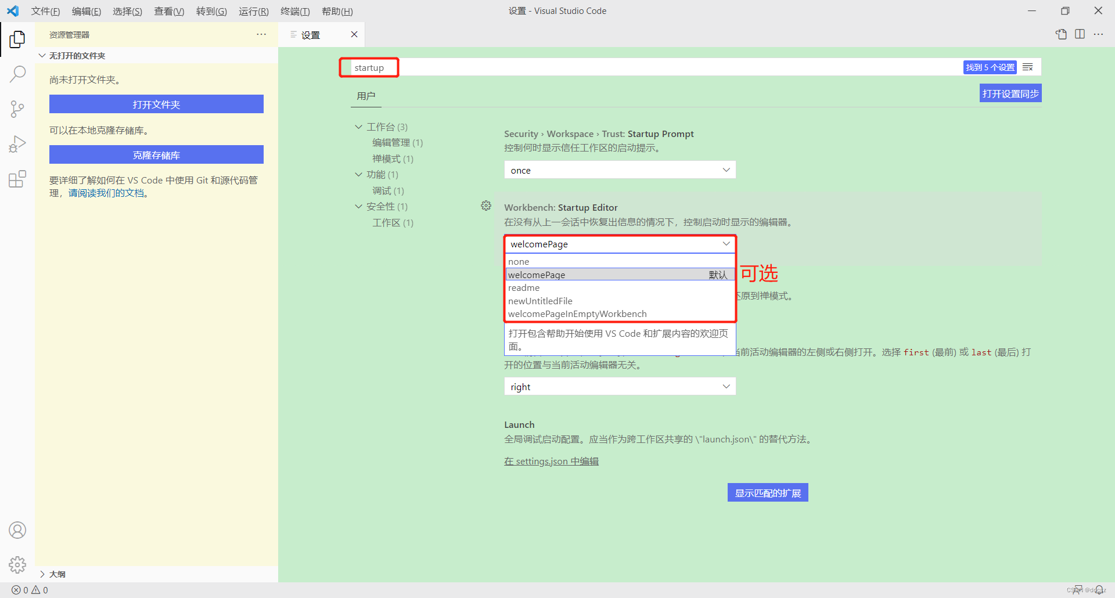This screenshot has height=598, width=1115.
Task: Open the 终端(T) menu
Action: [295, 11]
